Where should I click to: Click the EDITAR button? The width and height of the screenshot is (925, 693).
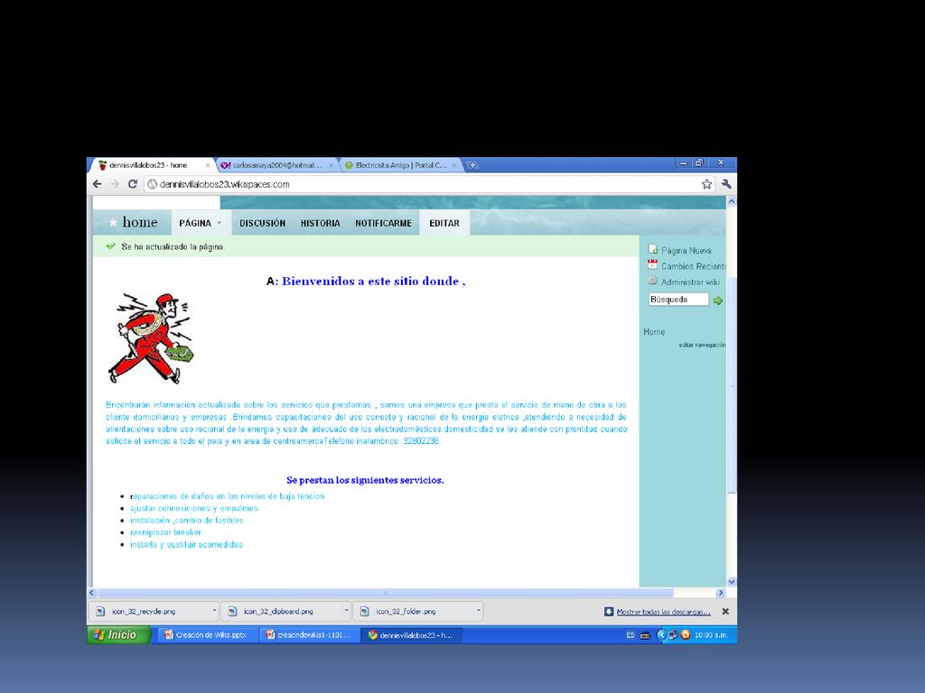(x=444, y=223)
